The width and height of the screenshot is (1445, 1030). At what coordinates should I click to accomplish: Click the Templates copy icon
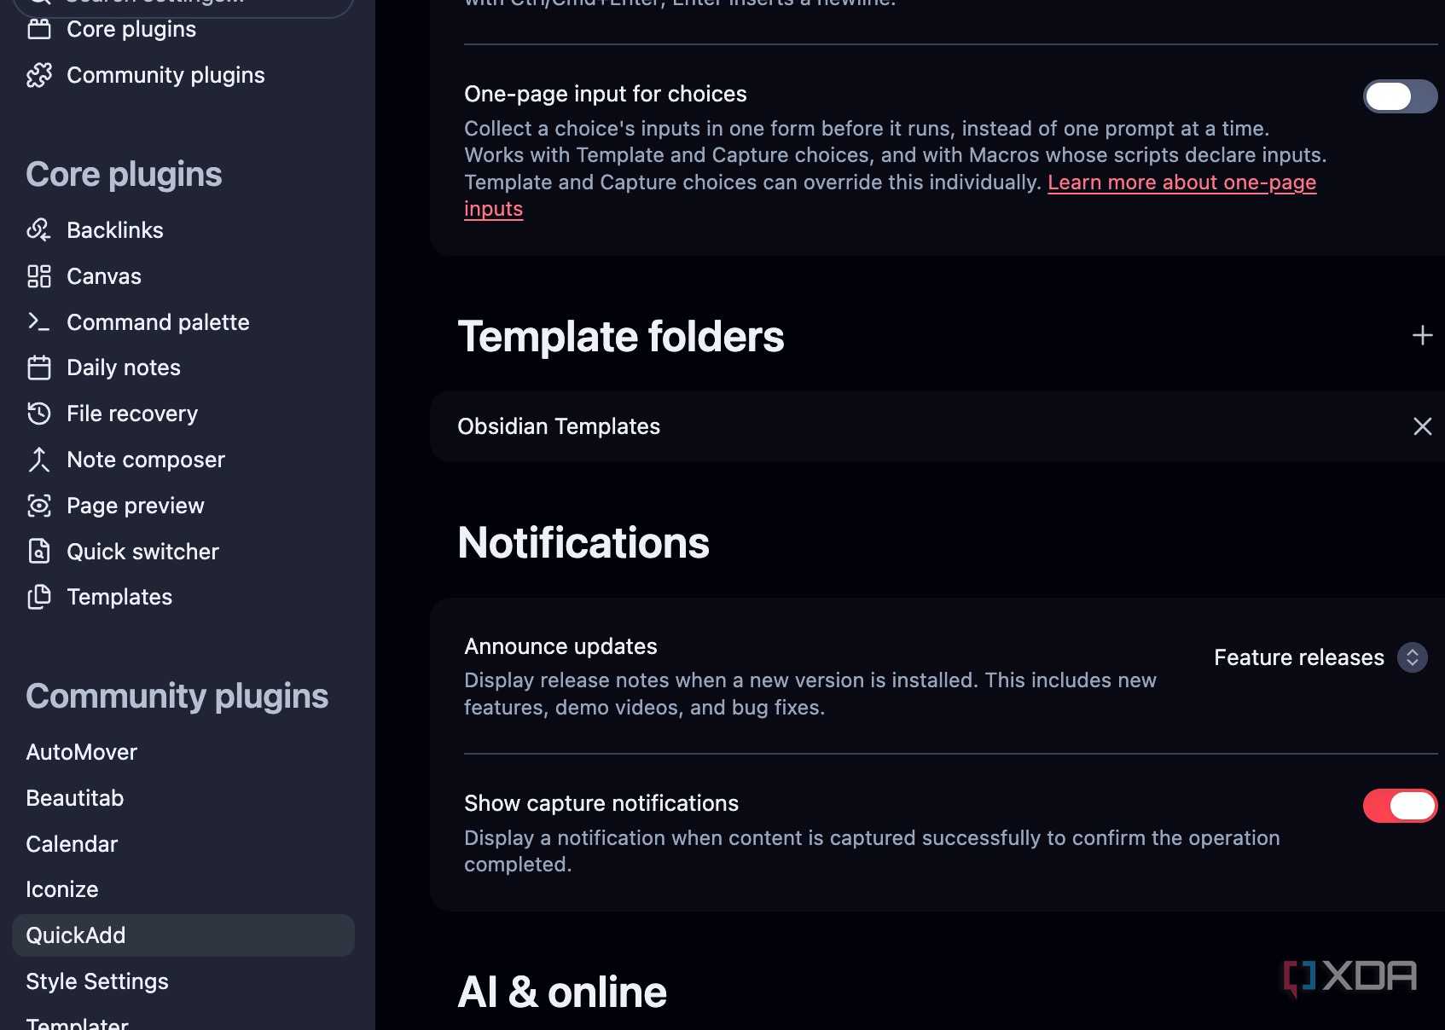[39, 597]
